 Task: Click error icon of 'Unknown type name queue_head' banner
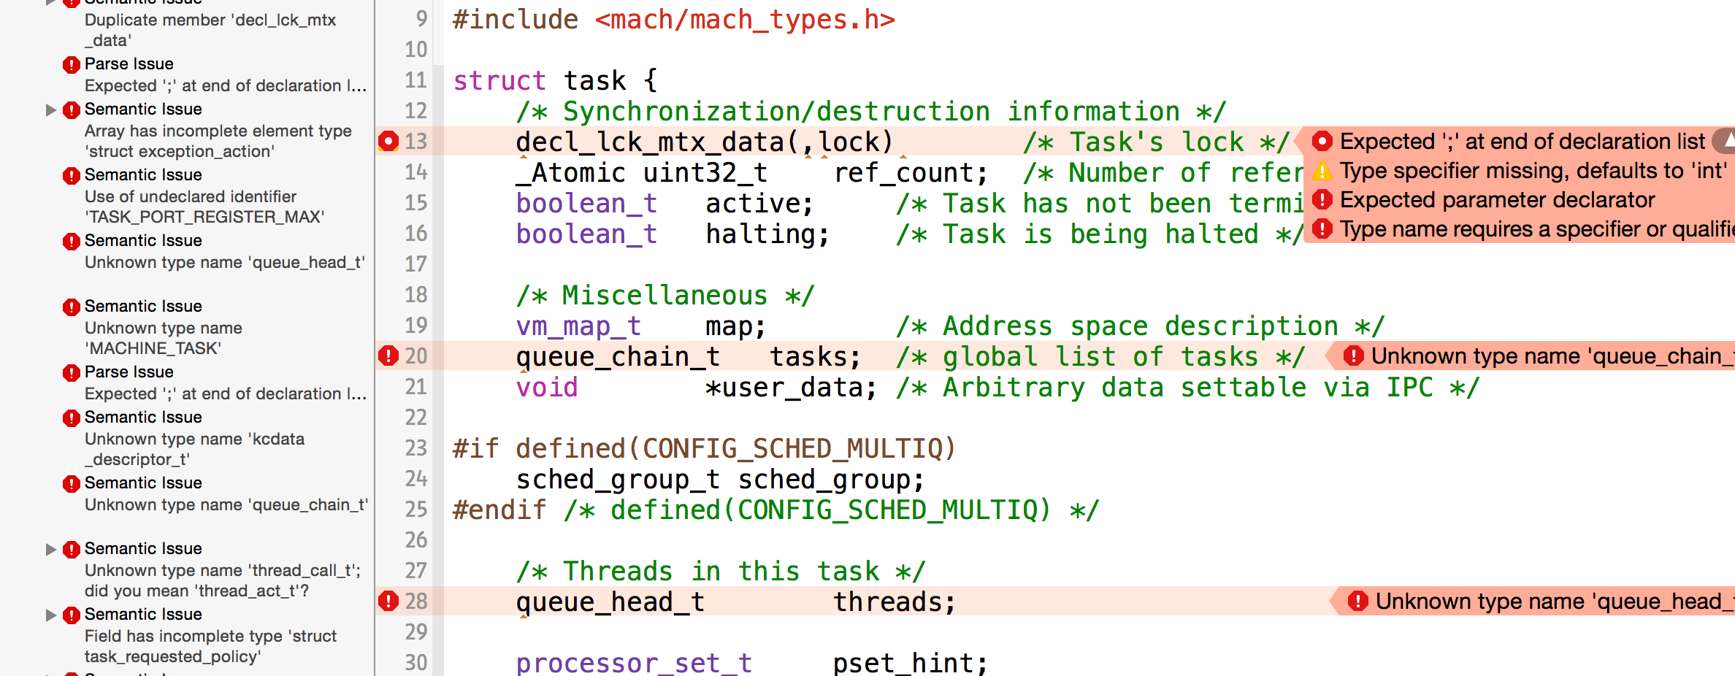pos(1357,601)
